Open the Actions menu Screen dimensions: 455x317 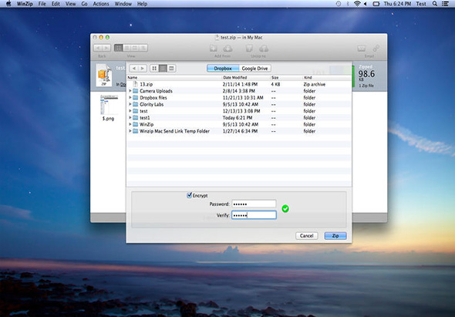(x=101, y=4)
